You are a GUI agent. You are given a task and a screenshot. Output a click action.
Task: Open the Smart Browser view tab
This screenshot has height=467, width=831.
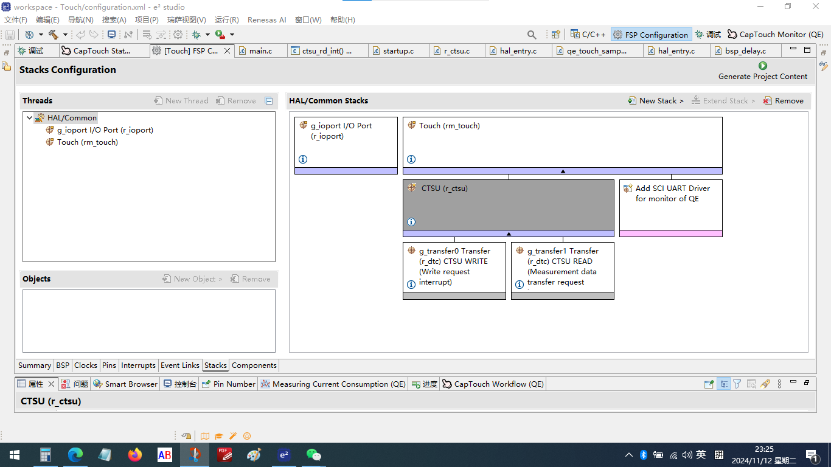pos(125,384)
